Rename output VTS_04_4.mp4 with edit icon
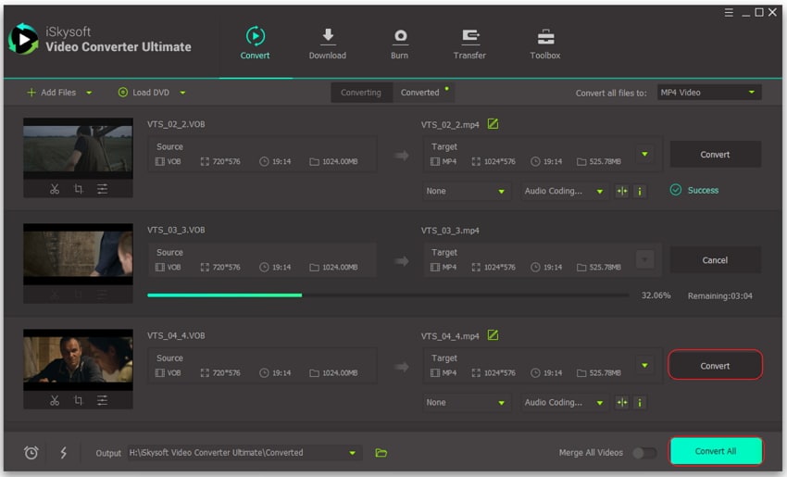 coord(493,335)
